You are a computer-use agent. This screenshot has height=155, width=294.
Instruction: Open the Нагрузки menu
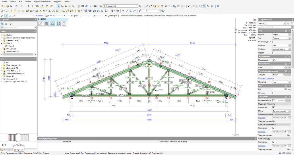[57, 1]
